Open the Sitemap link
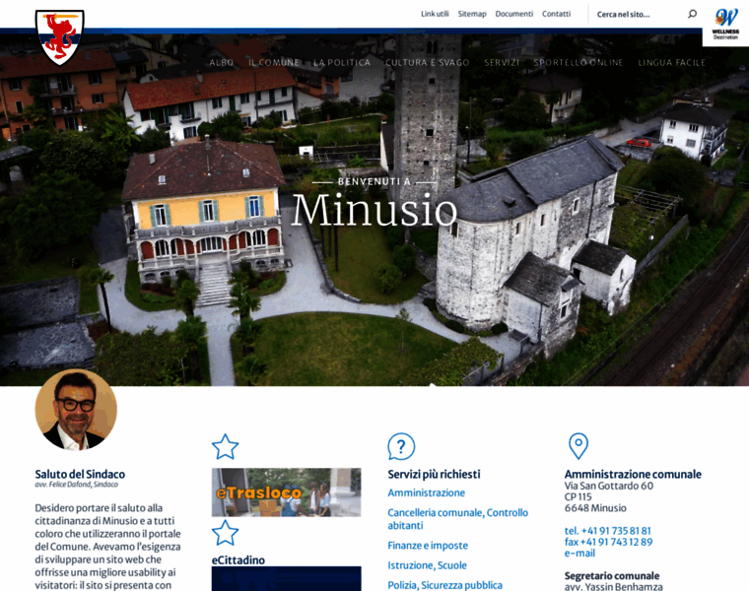This screenshot has width=749, height=591. pos(472,14)
